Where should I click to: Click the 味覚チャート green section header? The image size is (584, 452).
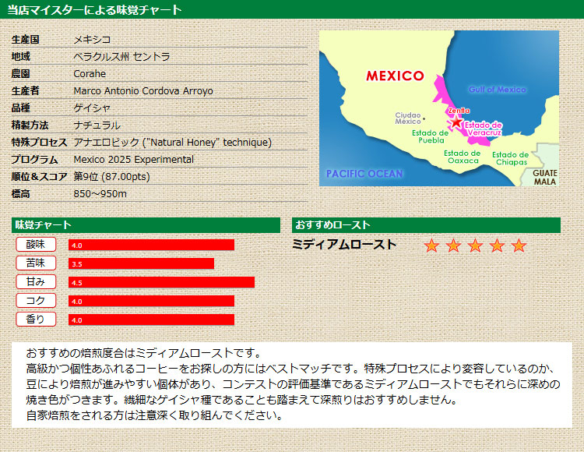(x=146, y=225)
